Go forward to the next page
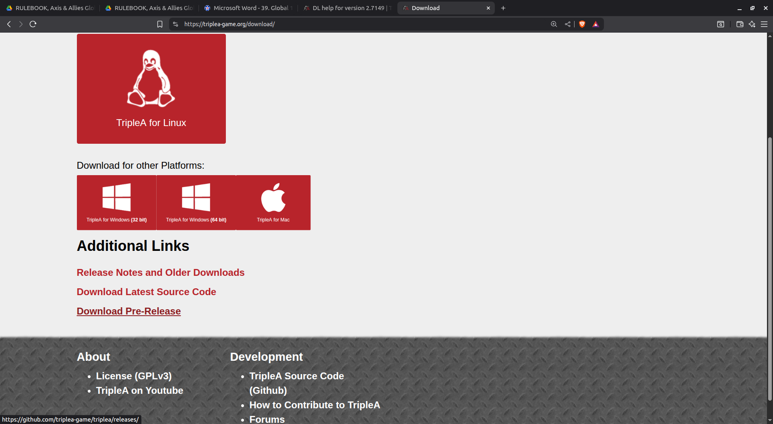The height and width of the screenshot is (424, 773). click(21, 24)
